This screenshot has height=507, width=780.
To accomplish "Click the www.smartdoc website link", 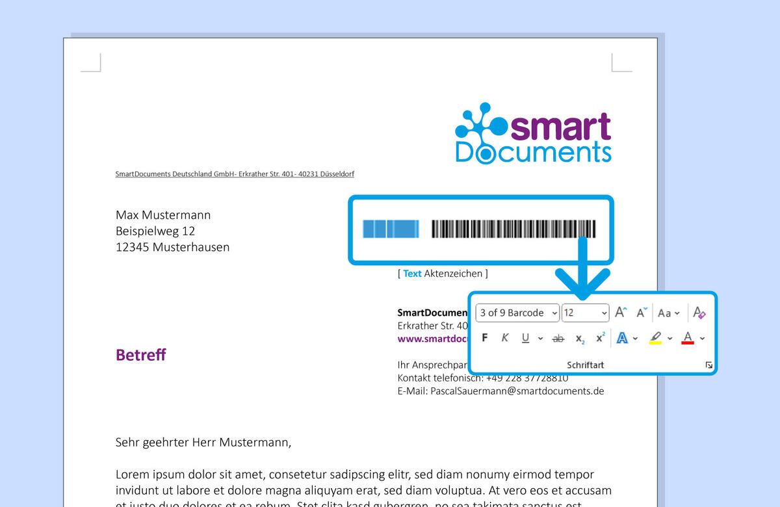I will (x=433, y=339).
